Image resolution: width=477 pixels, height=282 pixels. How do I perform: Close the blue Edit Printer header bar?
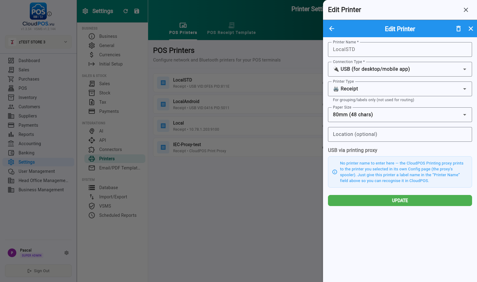[471, 29]
